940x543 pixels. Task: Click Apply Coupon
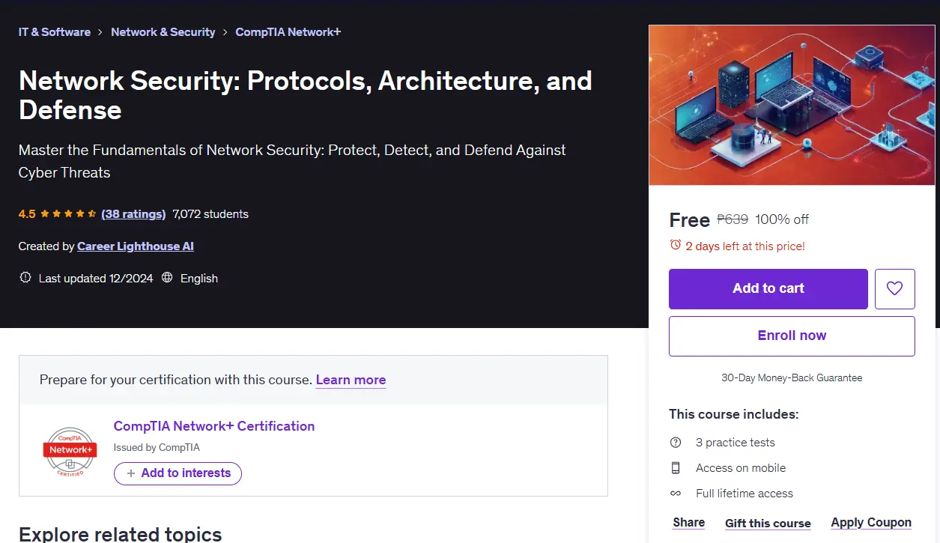coord(871,523)
